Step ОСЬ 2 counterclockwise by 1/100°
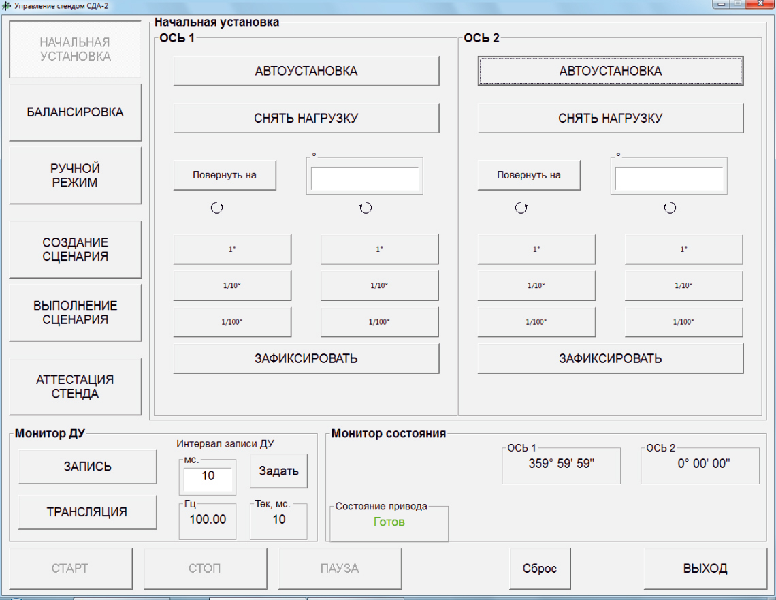The height and width of the screenshot is (600, 776). (x=536, y=322)
